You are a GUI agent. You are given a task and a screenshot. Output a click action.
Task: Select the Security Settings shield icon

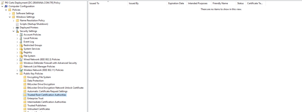[x=17, y=31]
